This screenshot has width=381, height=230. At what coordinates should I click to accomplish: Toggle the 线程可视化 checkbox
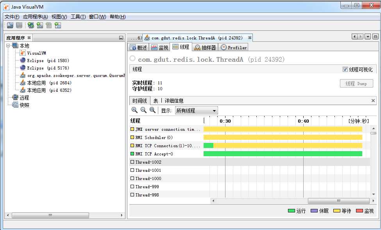coord(345,70)
